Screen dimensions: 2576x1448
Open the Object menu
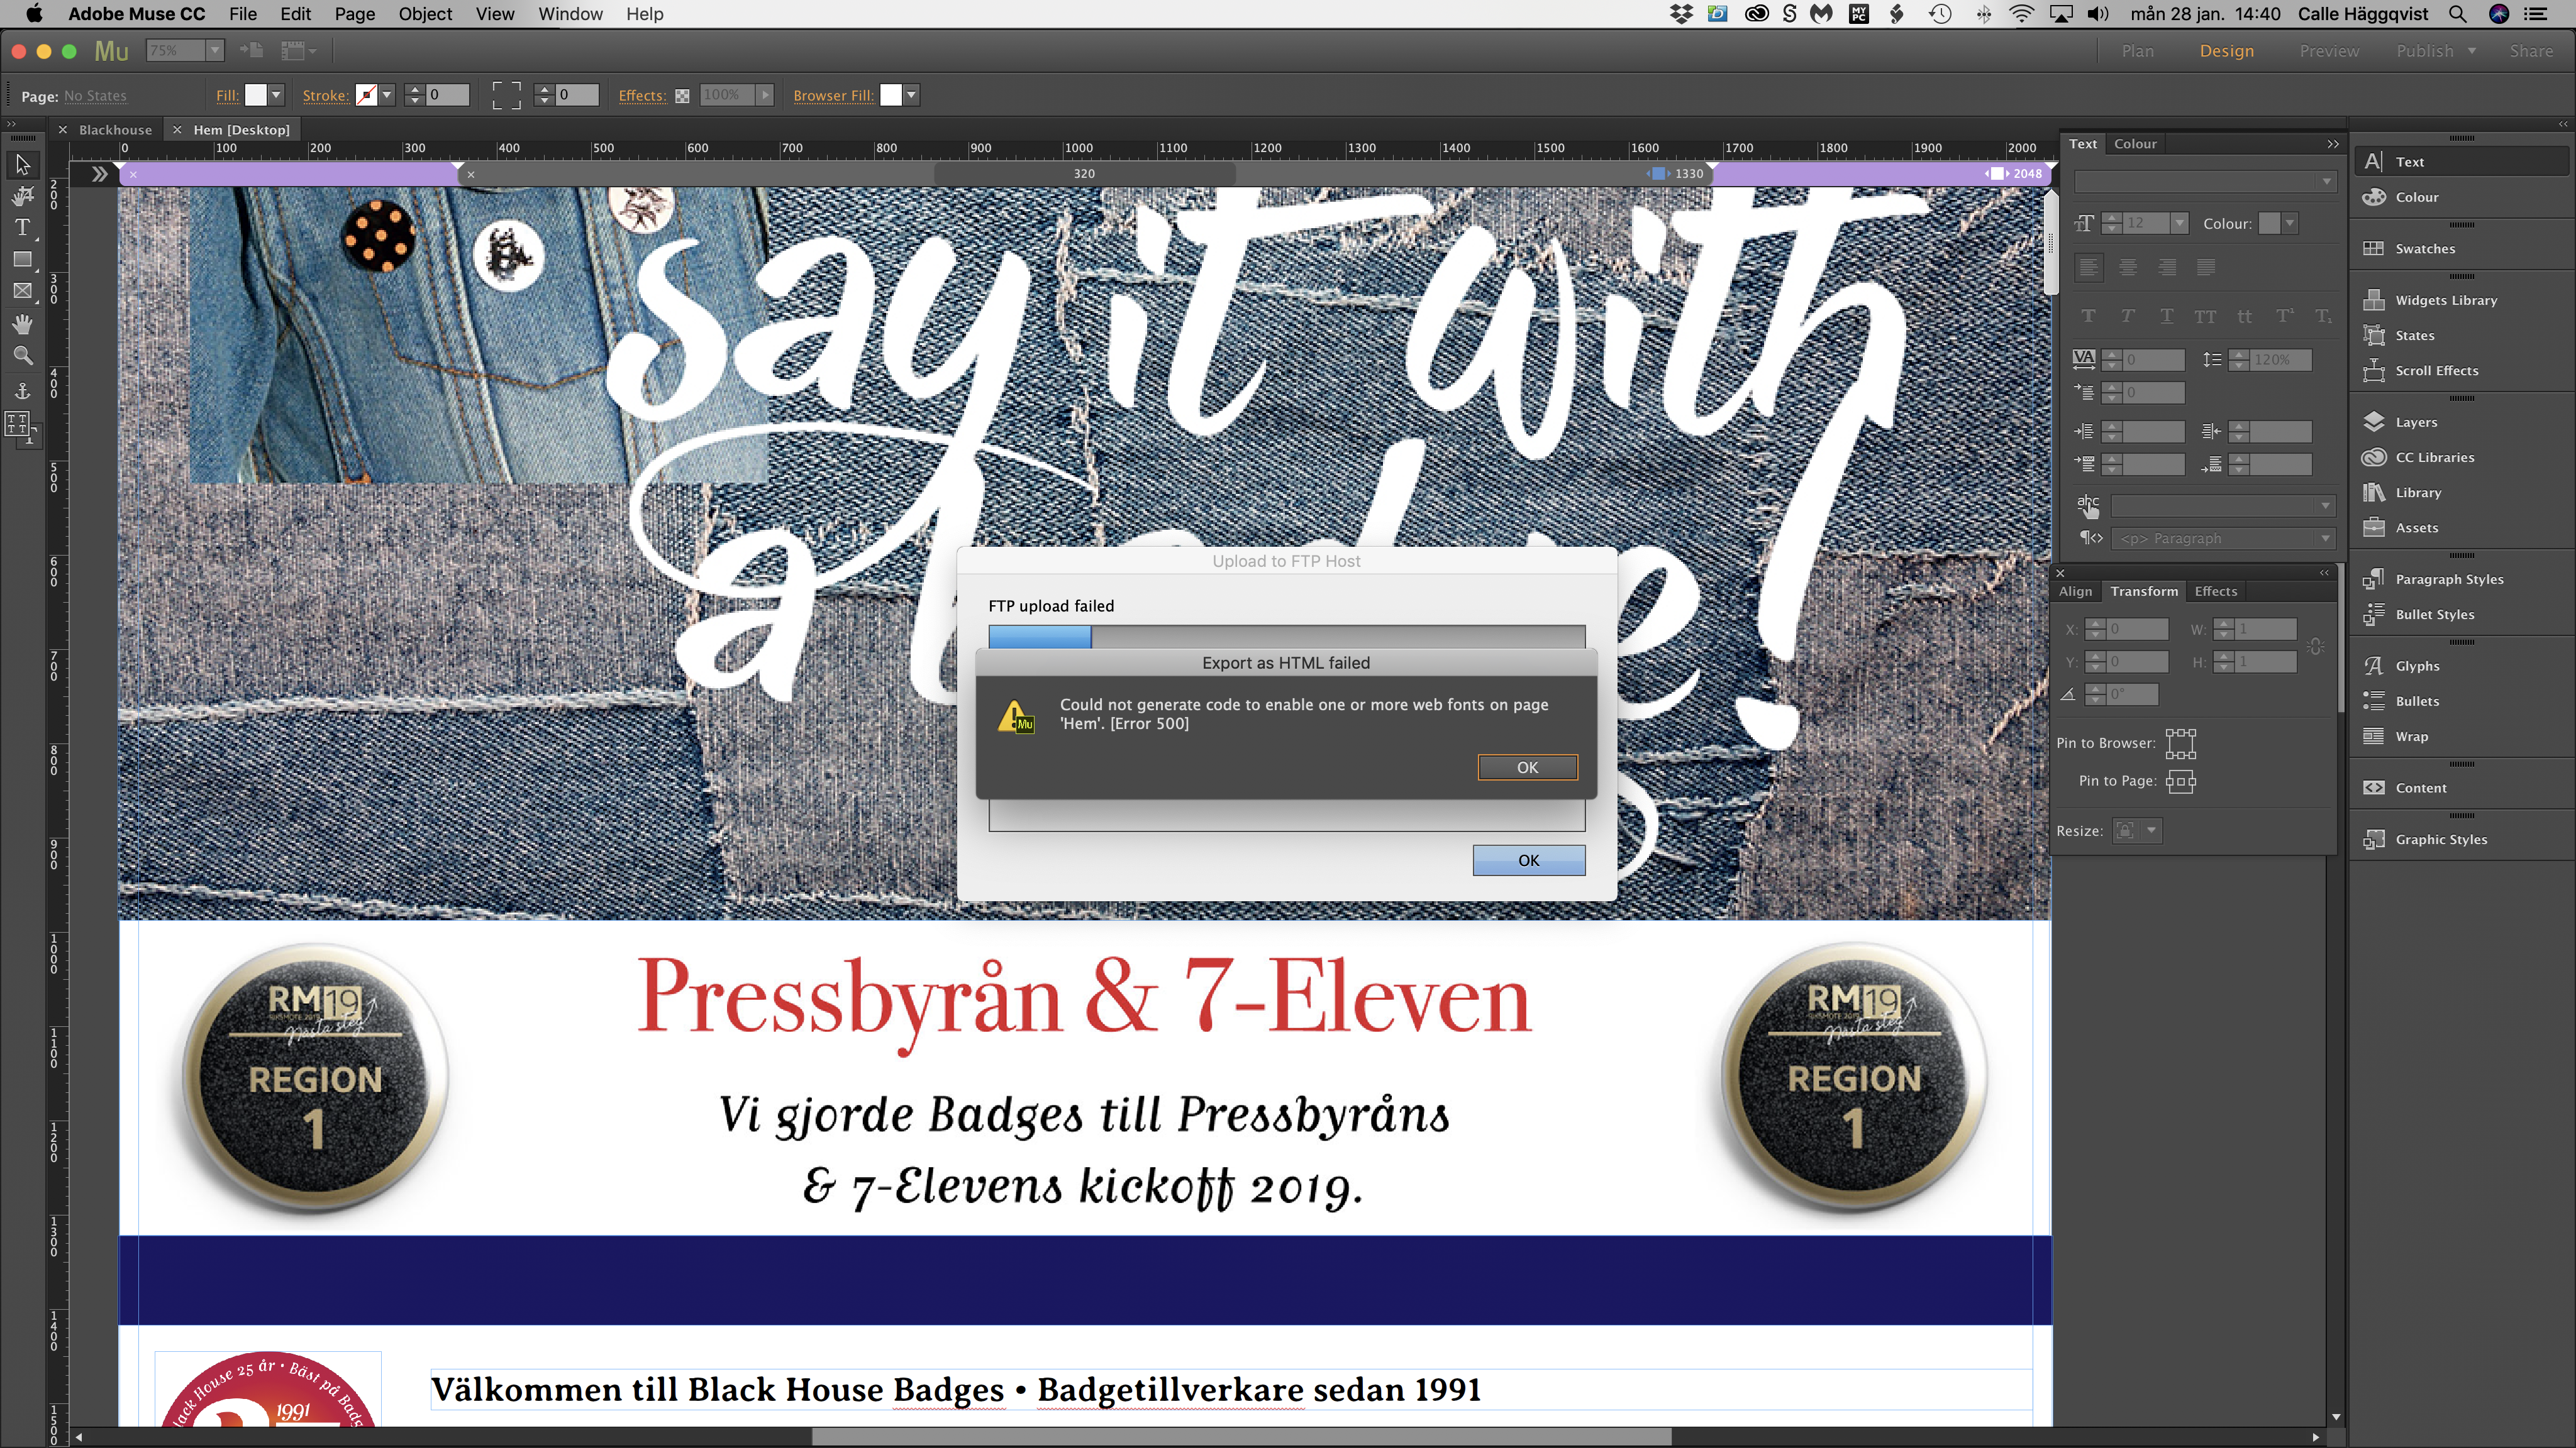425,14
